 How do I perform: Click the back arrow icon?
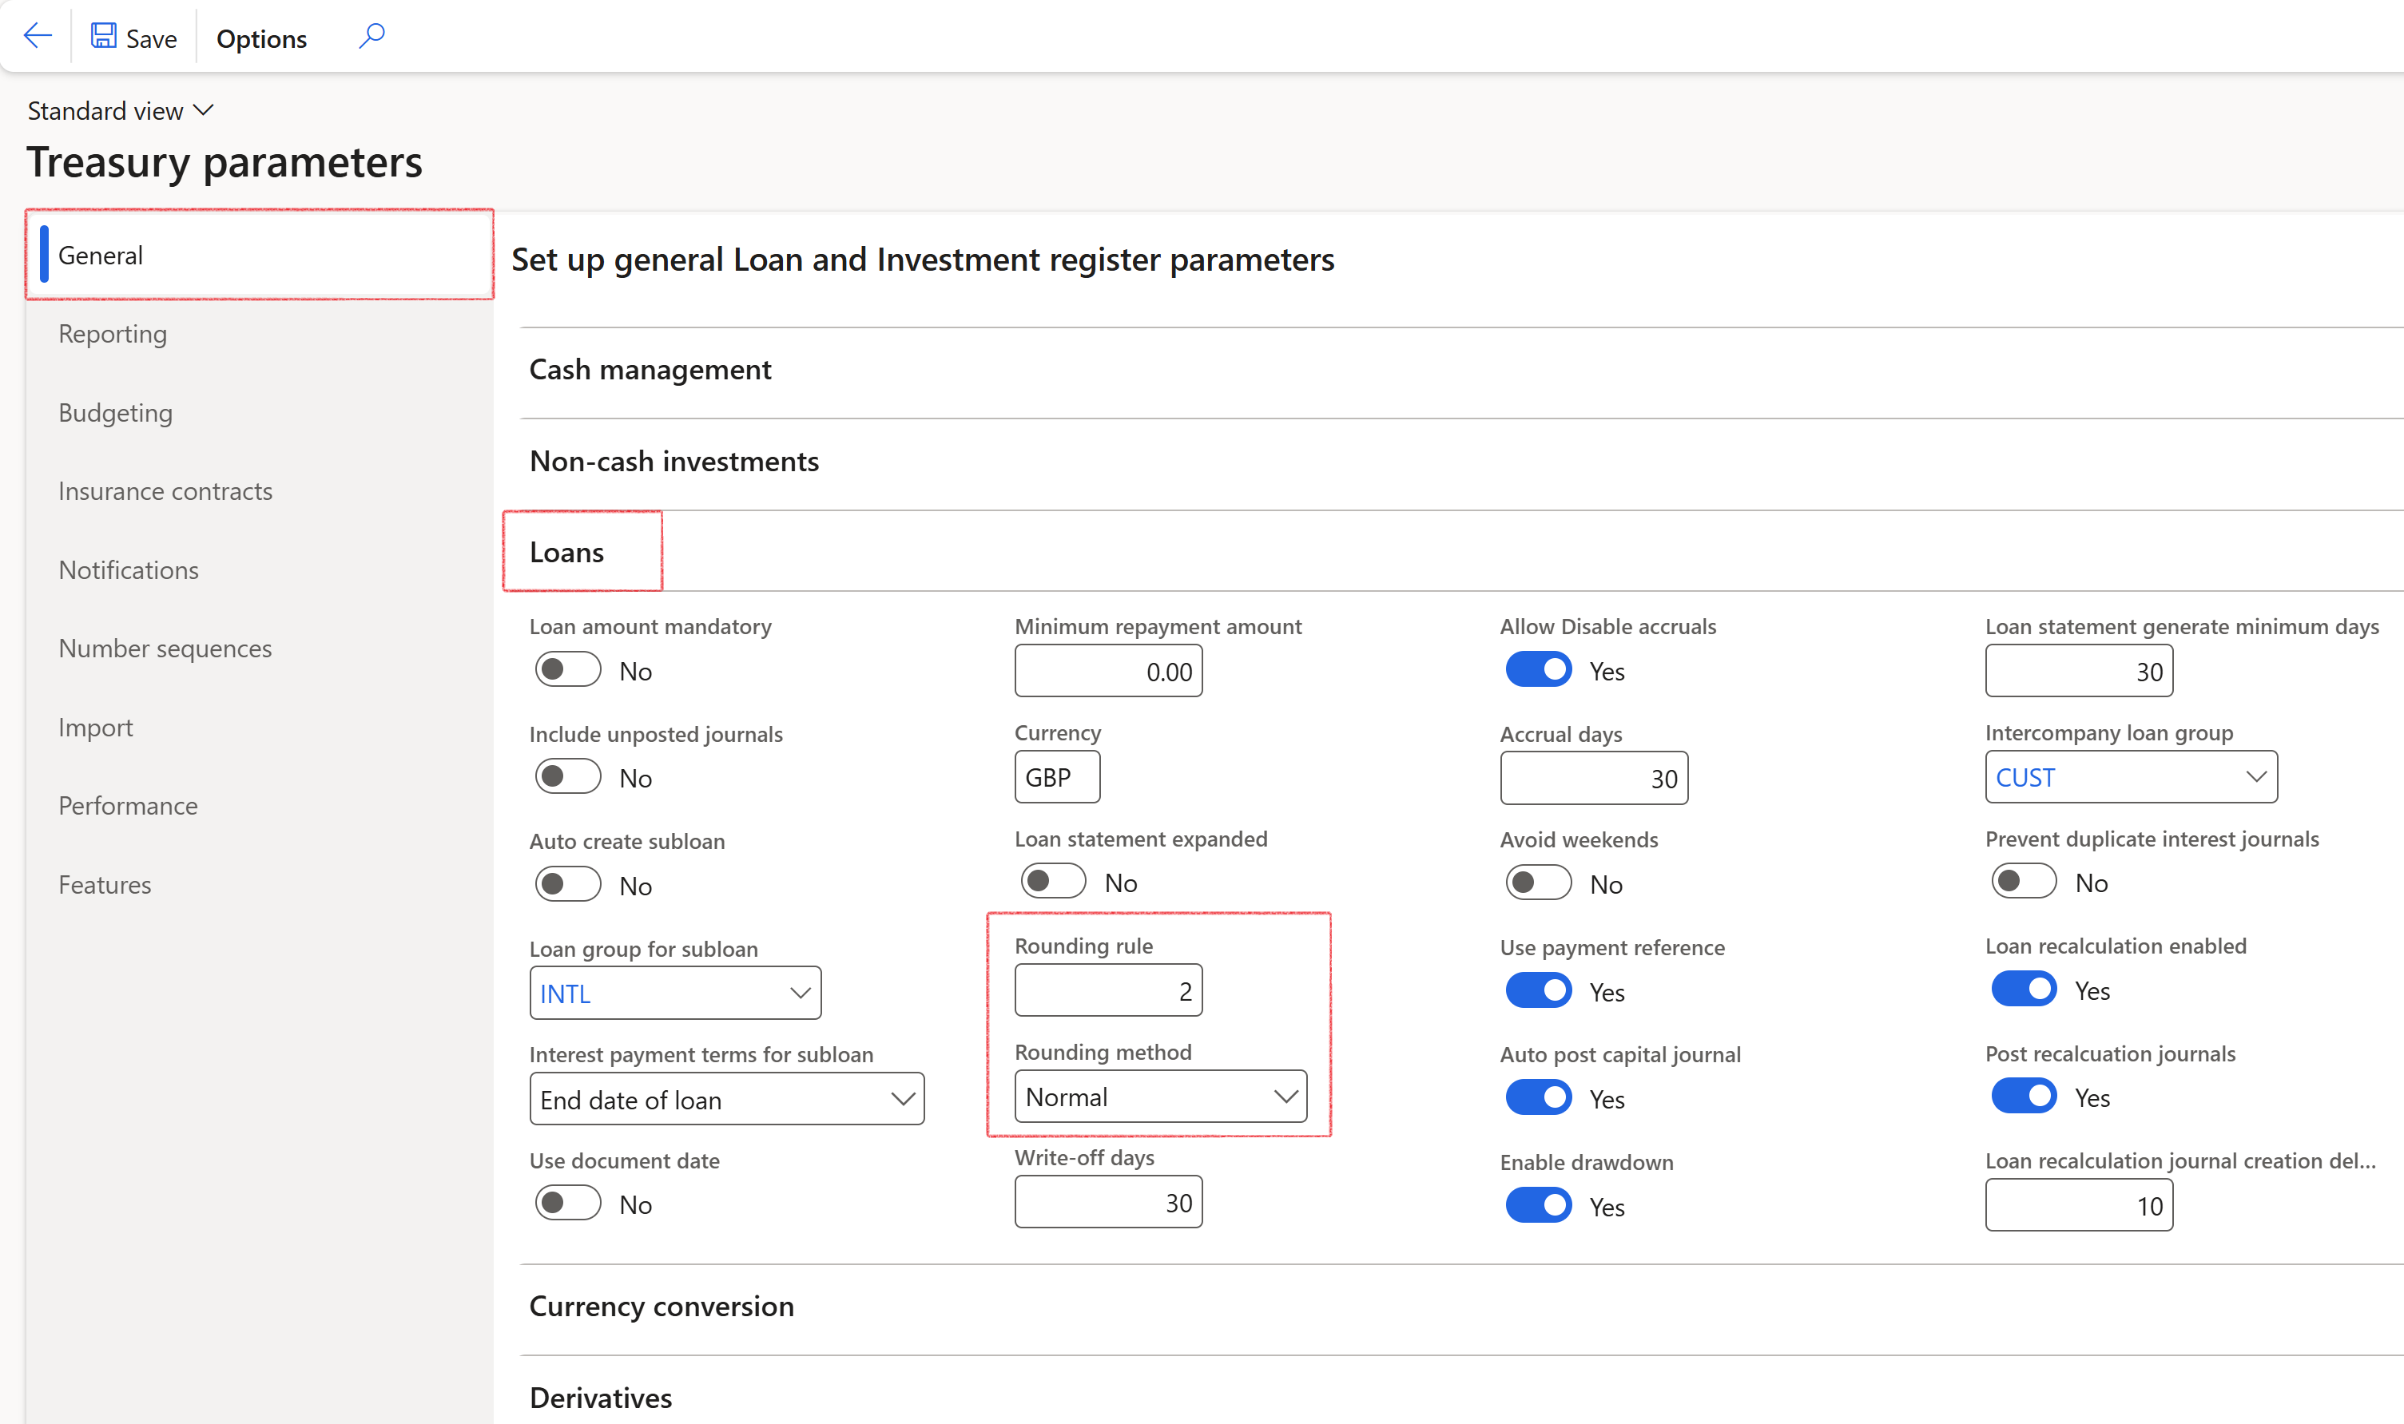38,37
